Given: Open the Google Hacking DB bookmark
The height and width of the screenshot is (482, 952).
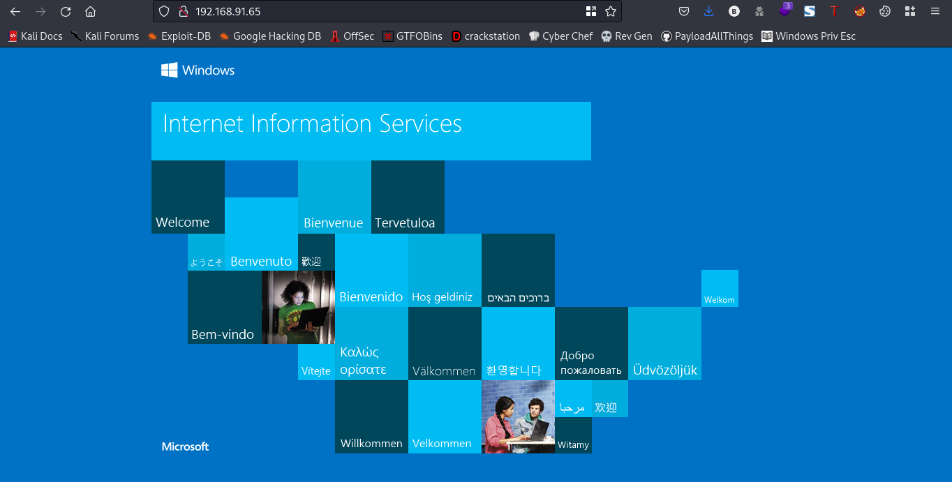Looking at the screenshot, I should 270,36.
